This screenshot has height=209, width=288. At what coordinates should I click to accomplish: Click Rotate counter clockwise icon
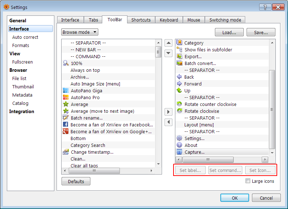pos(179,104)
